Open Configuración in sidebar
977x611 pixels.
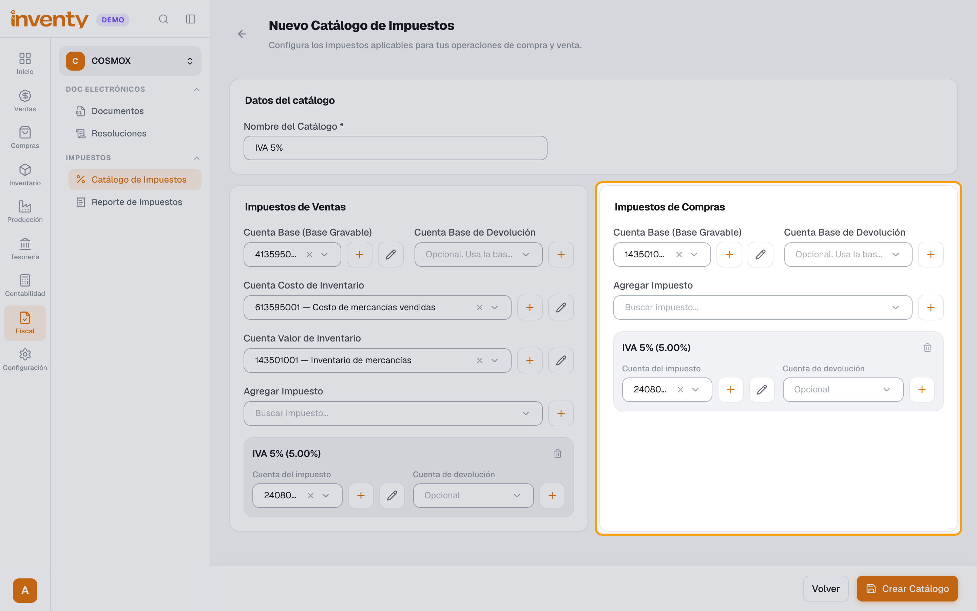[x=25, y=360]
